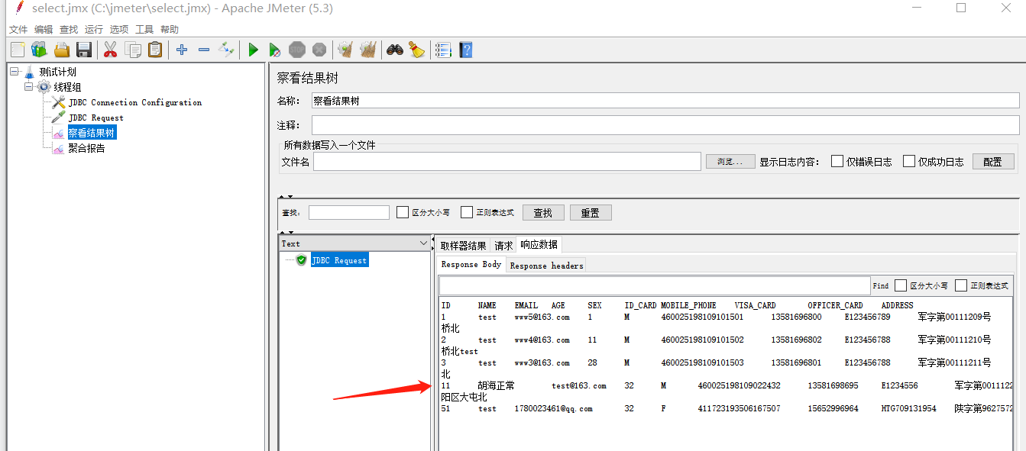The width and height of the screenshot is (1026, 451).
Task: Click the Copy icon in the toolbar
Action: click(x=133, y=50)
